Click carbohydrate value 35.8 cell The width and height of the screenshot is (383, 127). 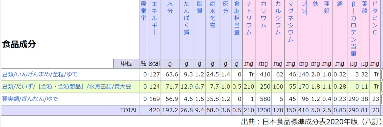pyautogui.click(x=212, y=99)
